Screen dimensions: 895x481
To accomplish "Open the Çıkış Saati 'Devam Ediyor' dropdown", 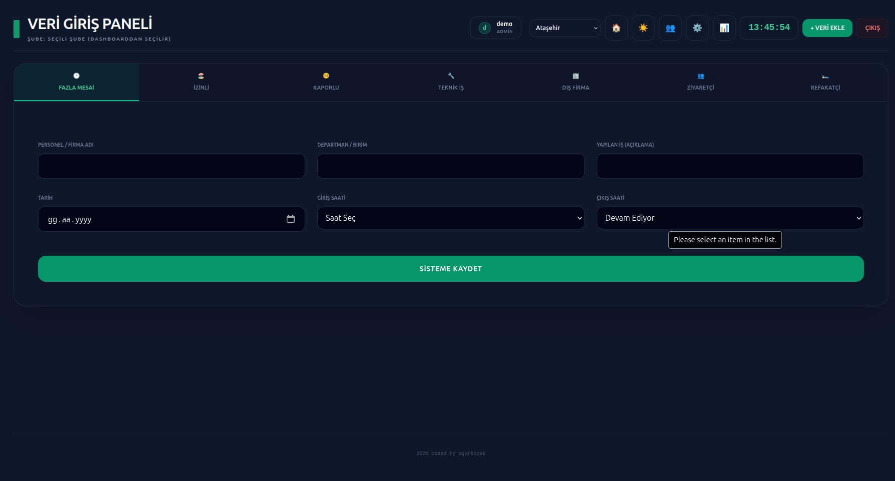I will pyautogui.click(x=730, y=218).
